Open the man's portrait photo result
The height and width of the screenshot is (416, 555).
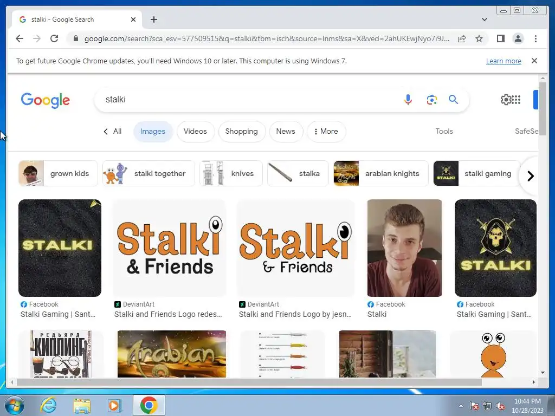[404, 248]
